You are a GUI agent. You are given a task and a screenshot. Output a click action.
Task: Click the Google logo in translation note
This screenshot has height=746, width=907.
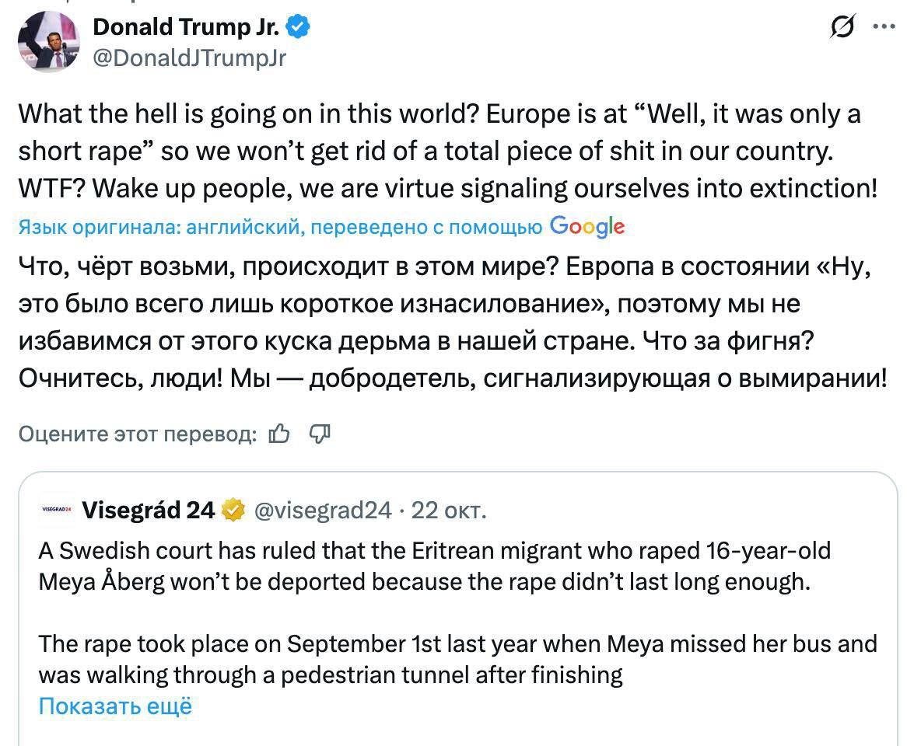pyautogui.click(x=587, y=226)
